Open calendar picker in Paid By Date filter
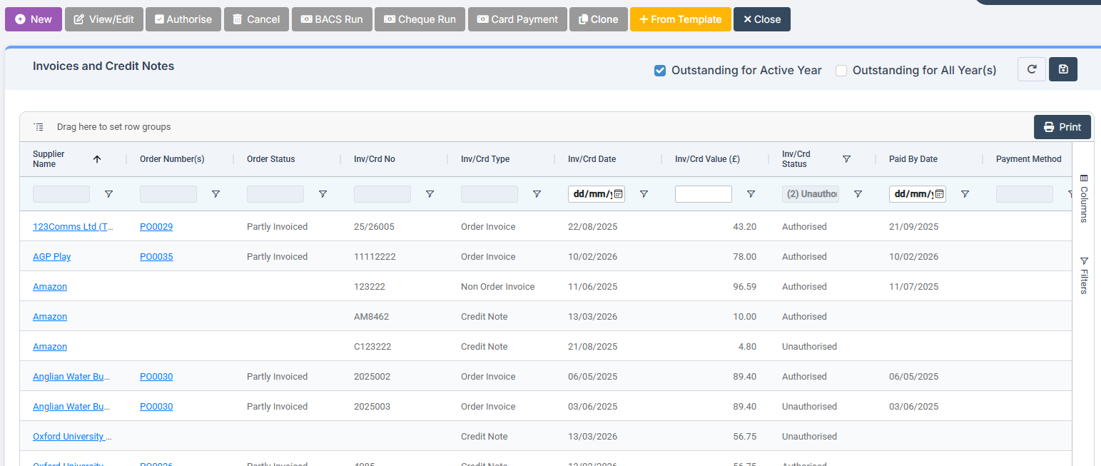Screen dimensions: 1101x466 940,193
